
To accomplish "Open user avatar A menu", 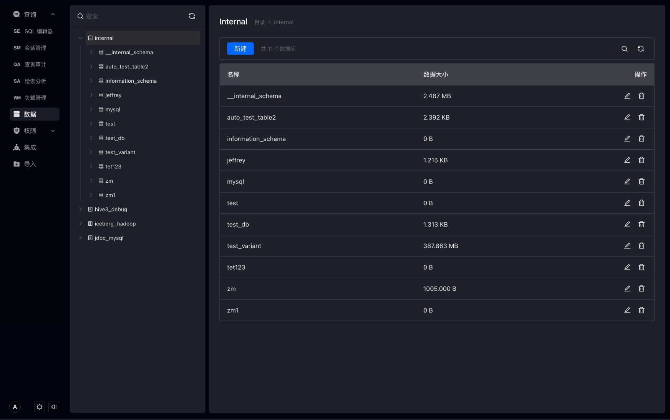I will pyautogui.click(x=15, y=407).
